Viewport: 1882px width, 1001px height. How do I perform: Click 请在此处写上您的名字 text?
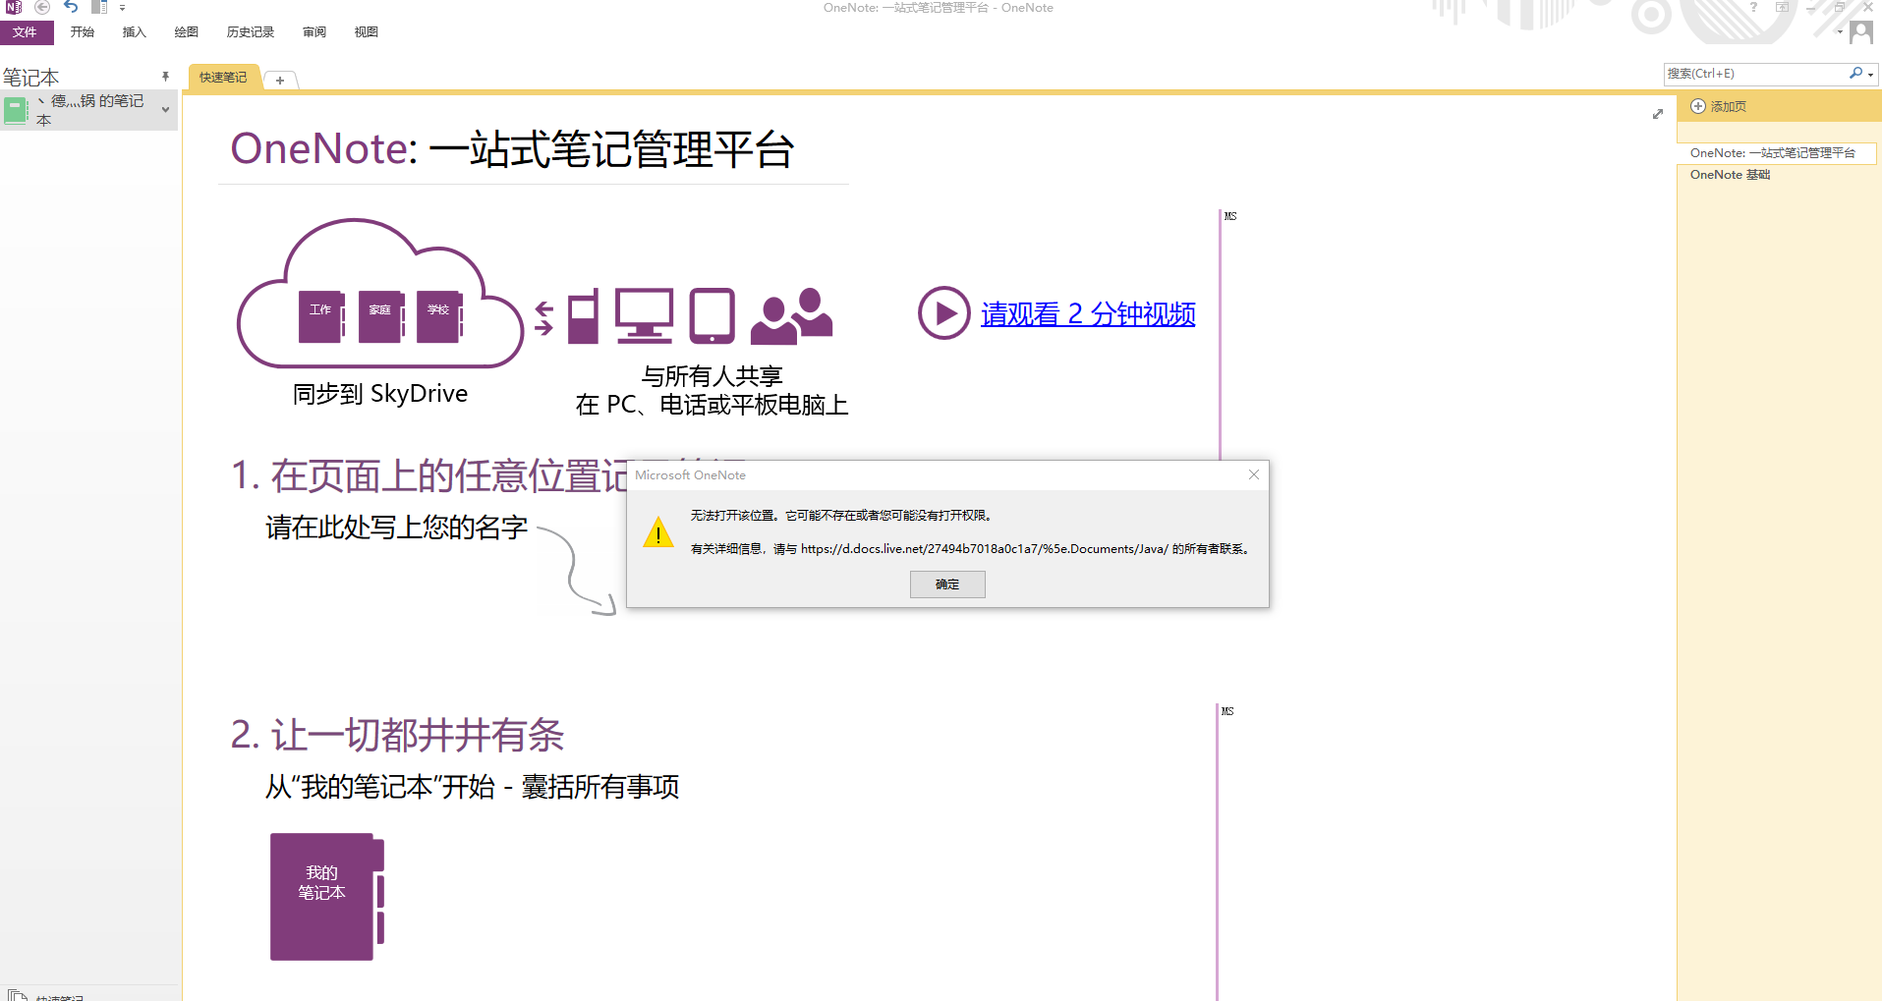[397, 528]
